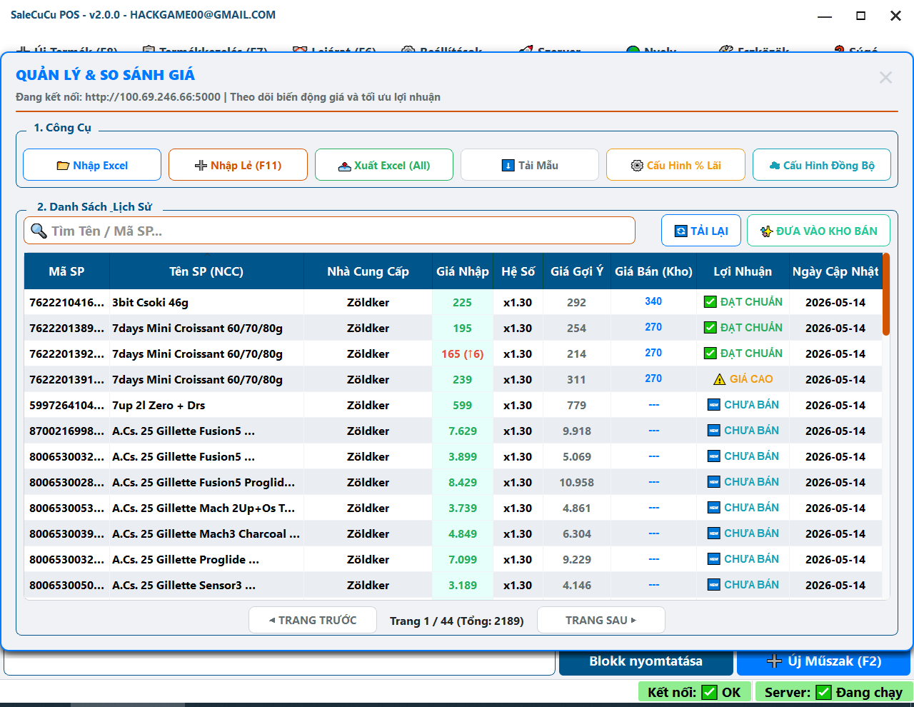Click the warning icon on the GIÁ CAO row
This screenshot has height=707, width=914.
(x=720, y=379)
